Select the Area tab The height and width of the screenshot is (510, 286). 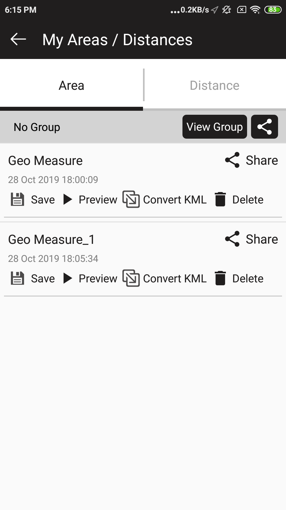pos(71,86)
